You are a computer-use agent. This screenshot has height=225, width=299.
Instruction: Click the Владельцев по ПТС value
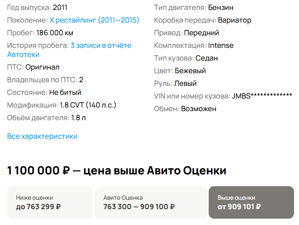[81, 80]
